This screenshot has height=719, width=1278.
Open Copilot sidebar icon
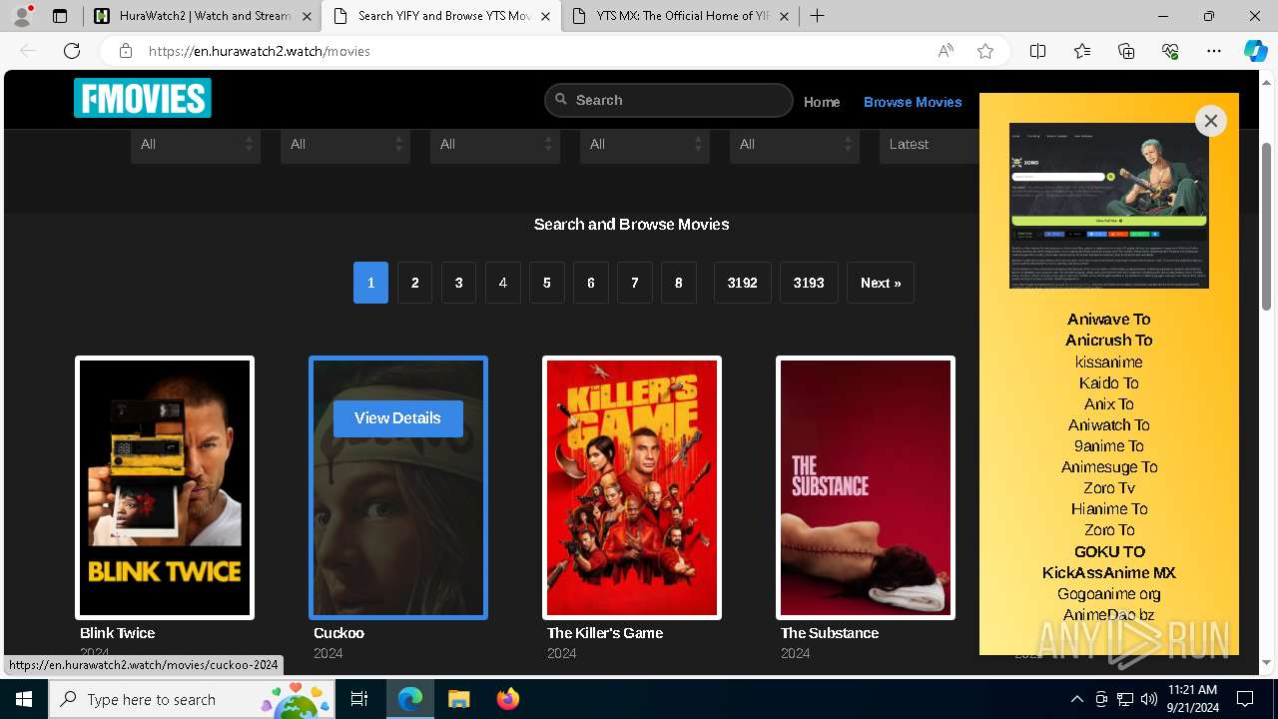1255,51
